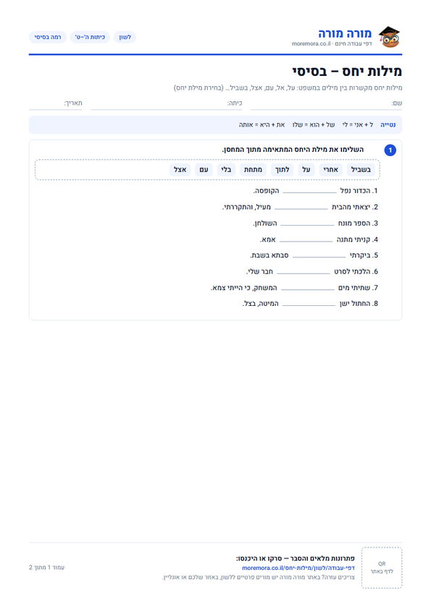Click the blank in sentence 2 יצאתי מהבית
Viewport: 431px width, 609px height.
(301, 208)
